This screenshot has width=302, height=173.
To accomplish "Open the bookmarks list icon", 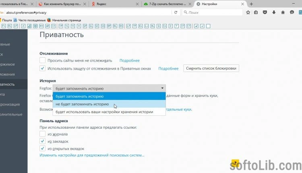I will (255, 12).
